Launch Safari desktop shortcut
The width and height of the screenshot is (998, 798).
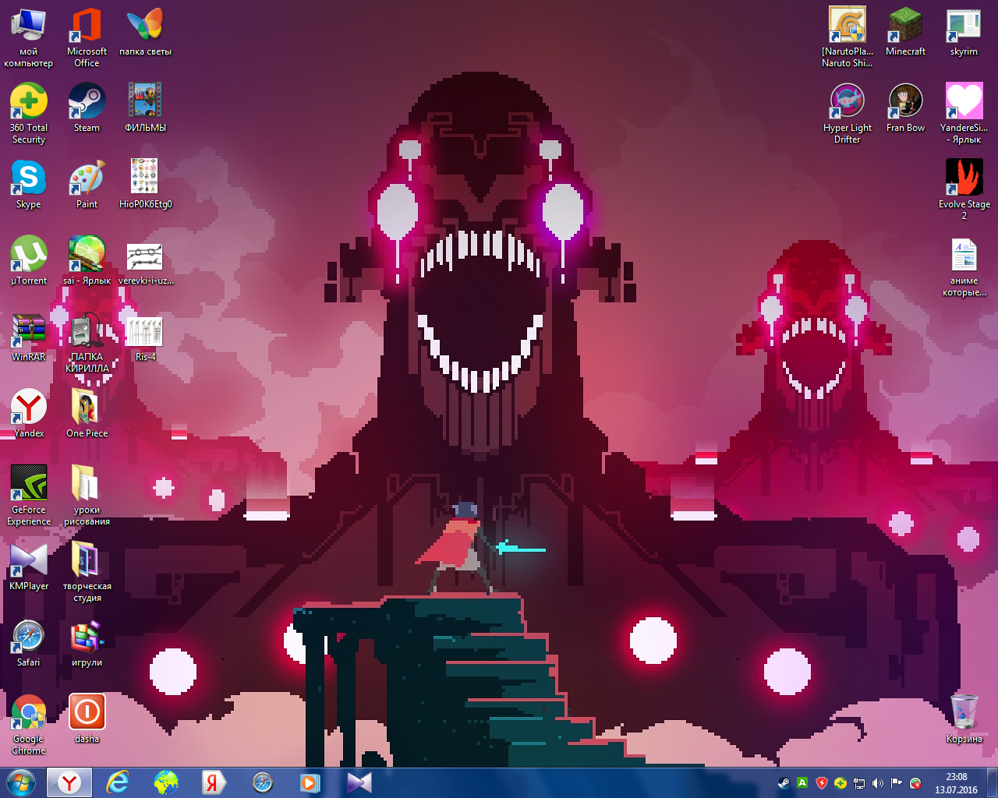(x=29, y=643)
